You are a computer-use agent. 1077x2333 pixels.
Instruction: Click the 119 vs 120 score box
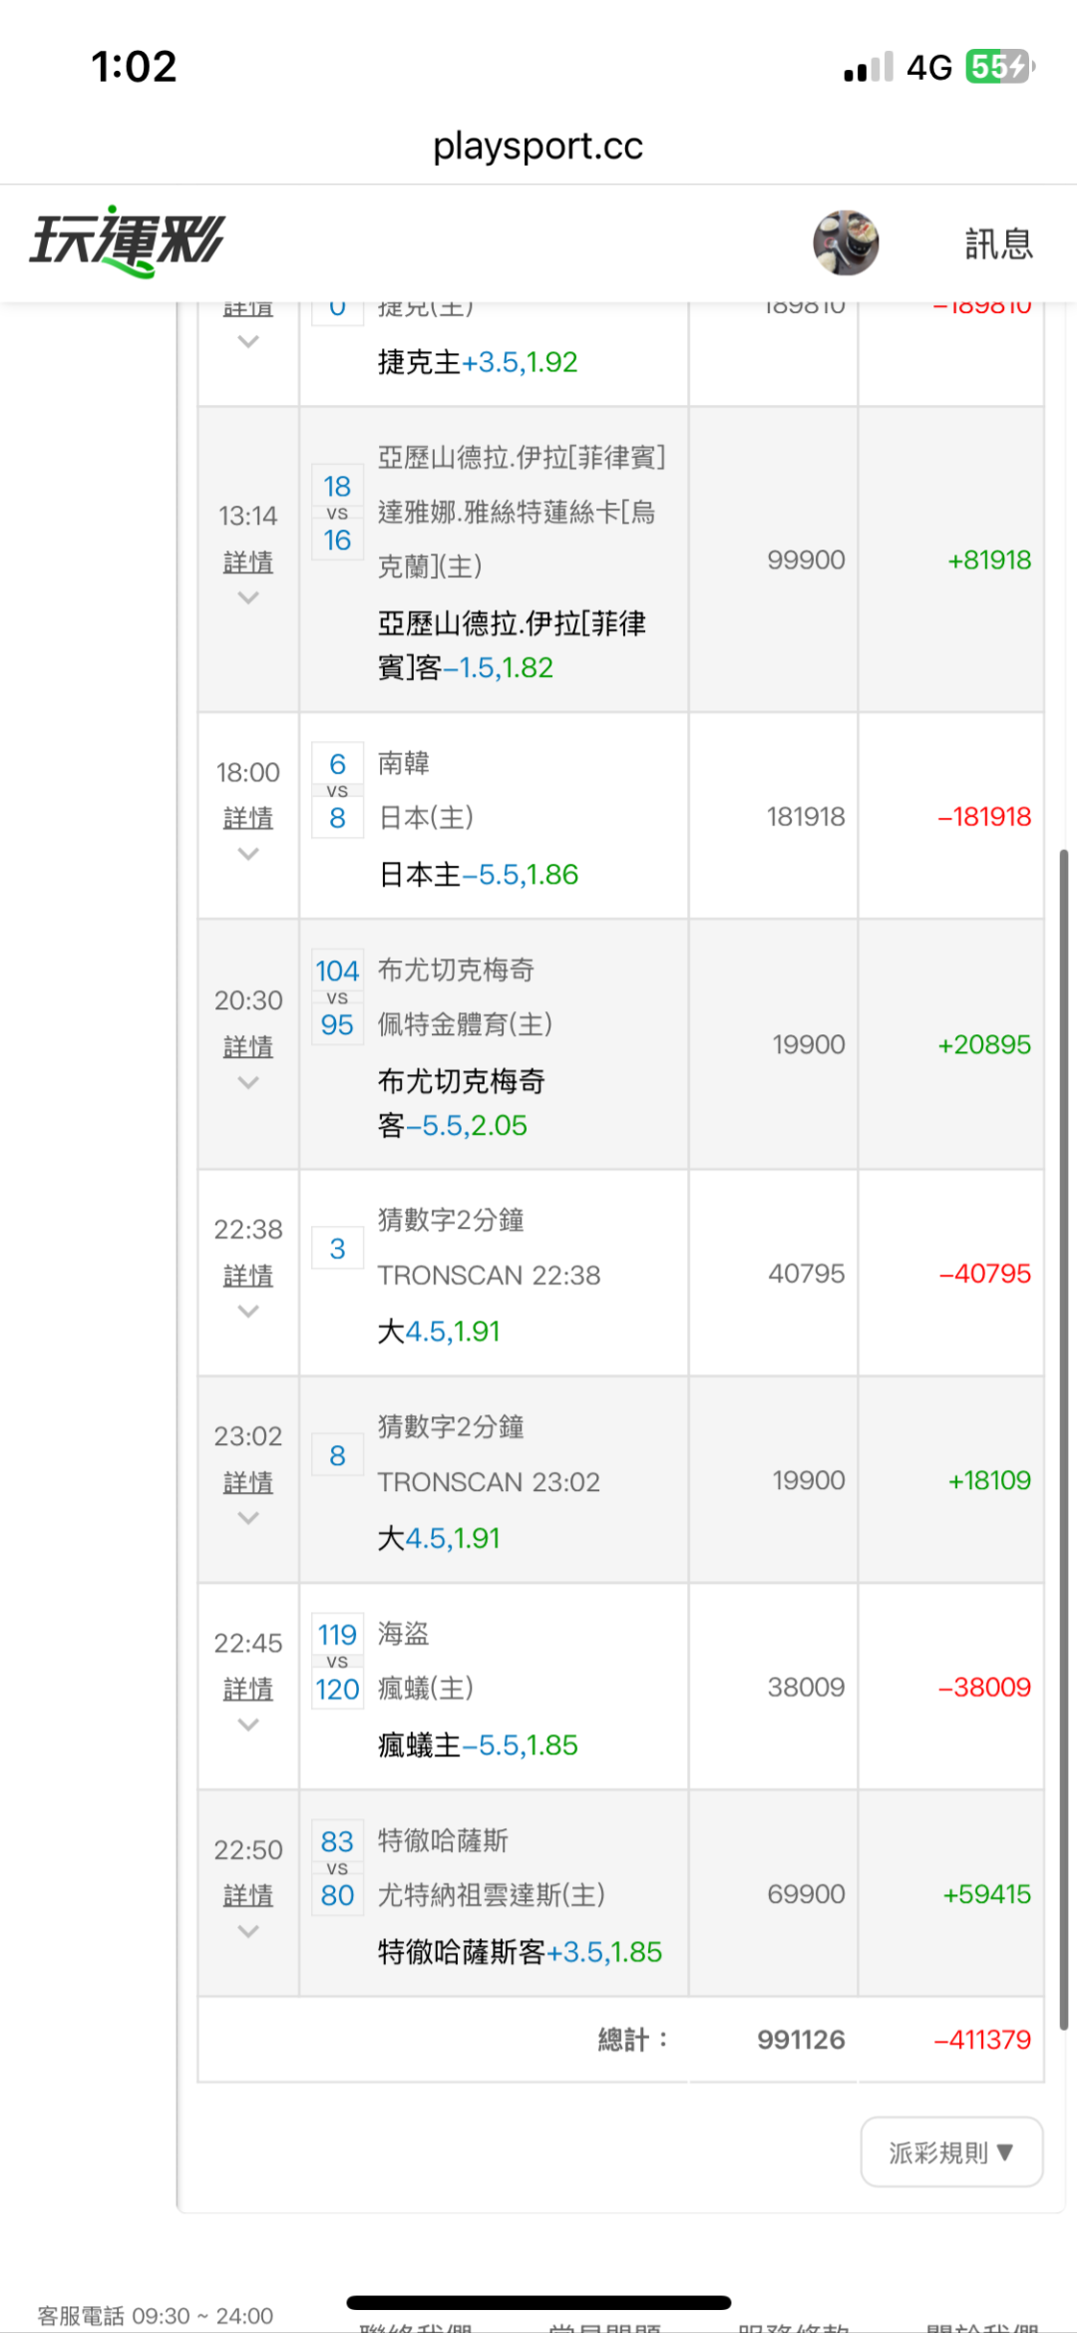[x=337, y=1662]
